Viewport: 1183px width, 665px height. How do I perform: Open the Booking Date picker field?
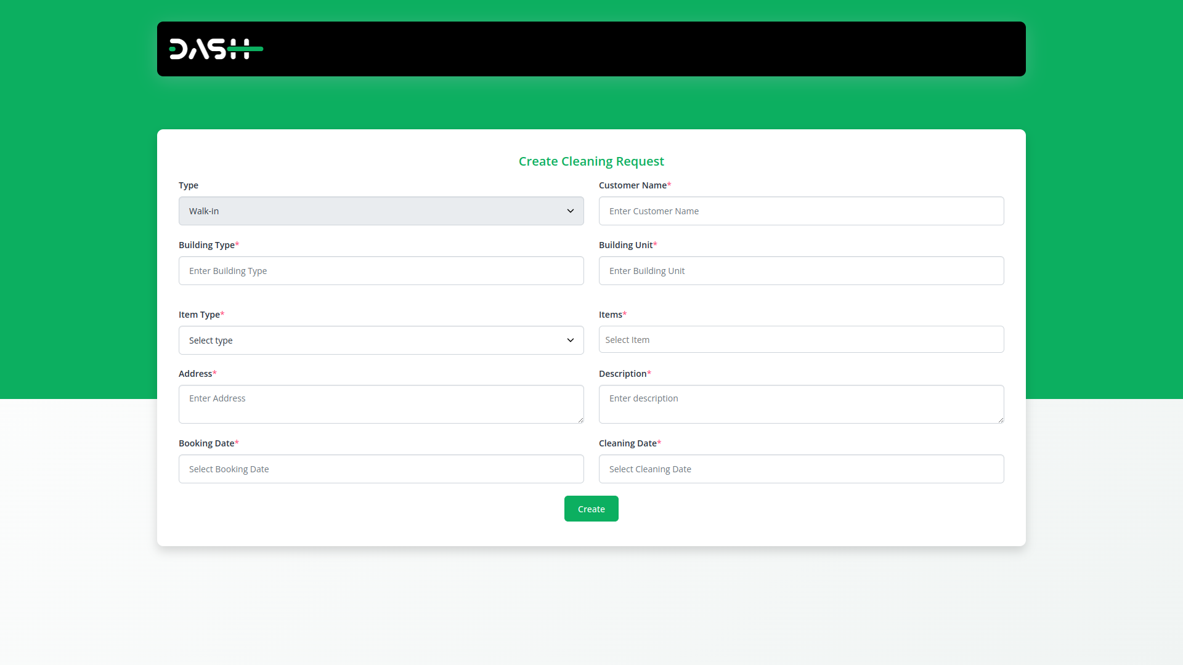click(381, 469)
